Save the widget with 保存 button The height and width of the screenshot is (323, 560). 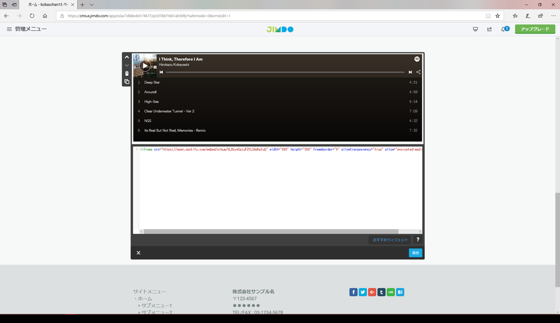415,253
